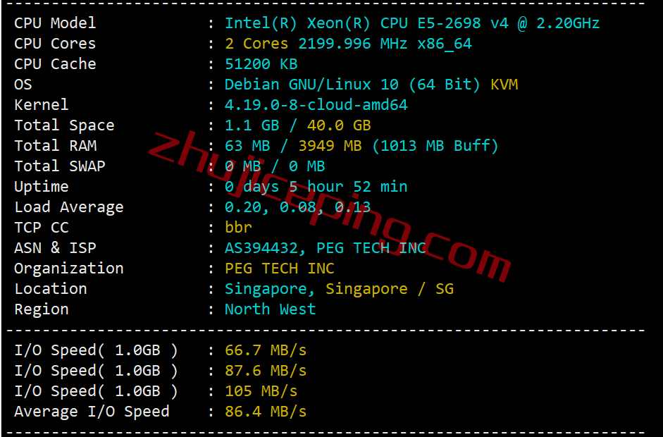Click the Debian GNU/Linux 10 OS text
The width and height of the screenshot is (663, 437).
pyautogui.click(x=311, y=85)
